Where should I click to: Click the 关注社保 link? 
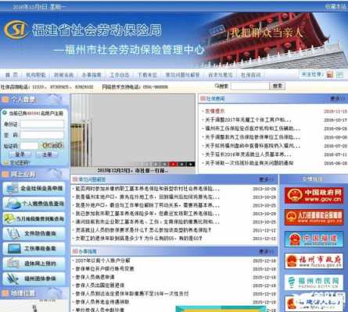click(311, 74)
